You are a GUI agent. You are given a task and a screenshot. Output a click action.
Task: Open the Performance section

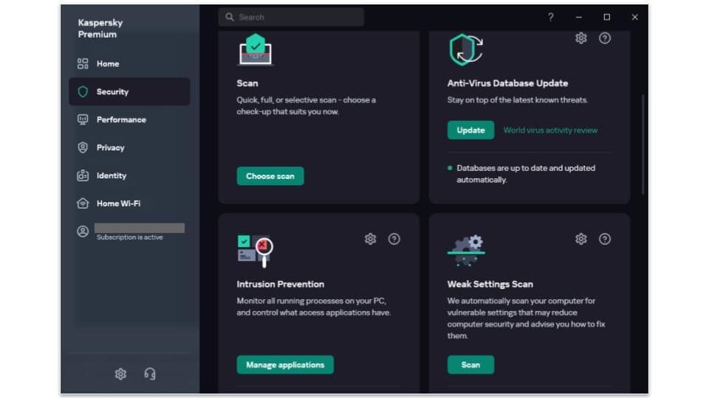(120, 120)
